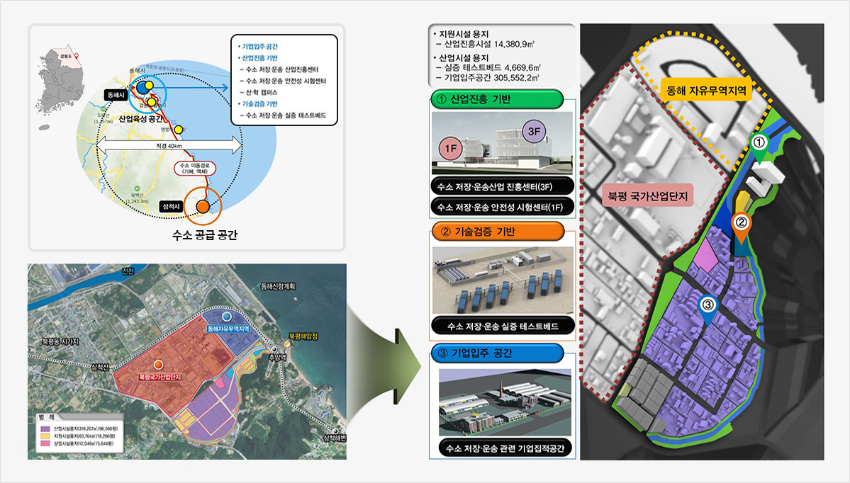Click the 산업시설 용지 heading text
The width and height of the screenshot is (850, 483).
click(463, 57)
